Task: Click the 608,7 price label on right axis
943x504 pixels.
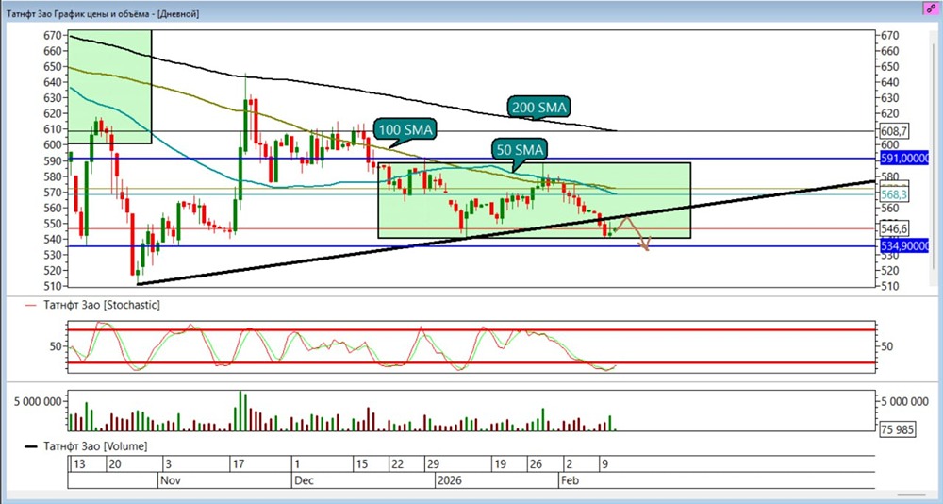Action: point(892,130)
